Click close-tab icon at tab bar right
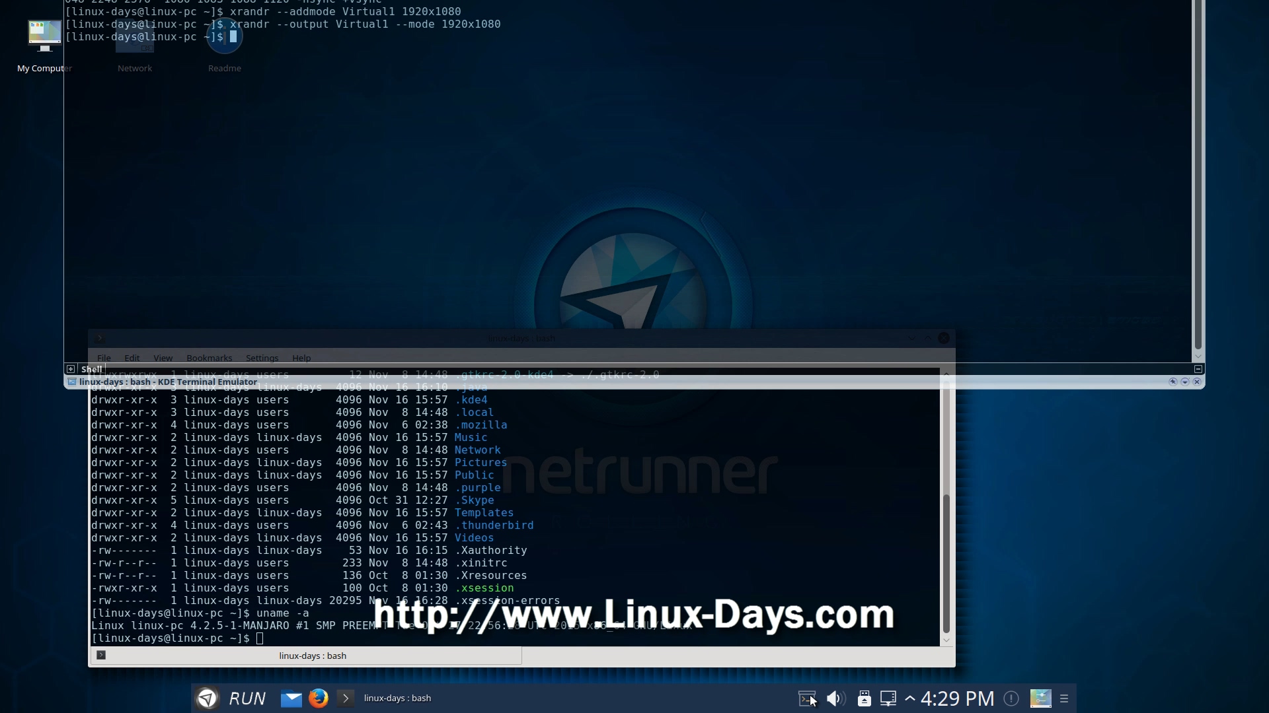The width and height of the screenshot is (1269, 713). [1198, 369]
